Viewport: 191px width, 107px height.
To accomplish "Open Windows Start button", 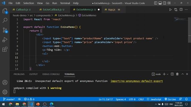I will (3, 104).
